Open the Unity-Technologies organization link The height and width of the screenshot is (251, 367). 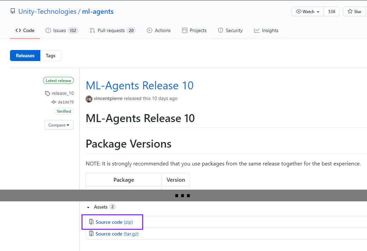47,11
